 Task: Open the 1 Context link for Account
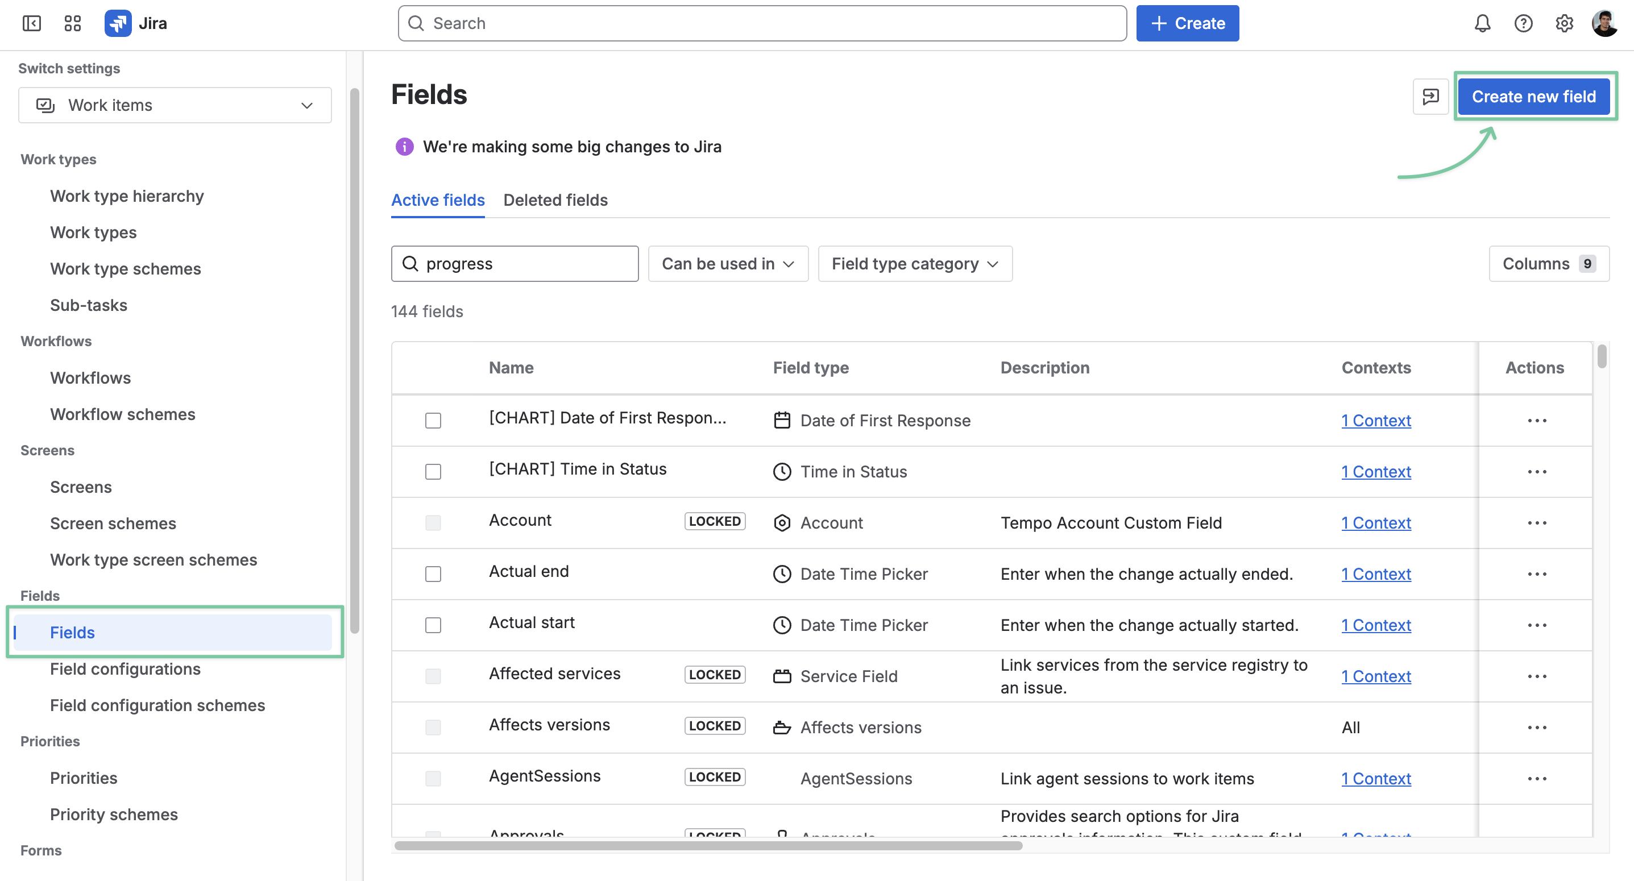(1376, 523)
